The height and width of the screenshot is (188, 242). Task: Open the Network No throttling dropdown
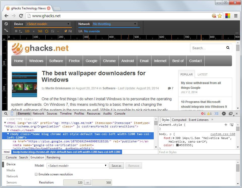115,24
